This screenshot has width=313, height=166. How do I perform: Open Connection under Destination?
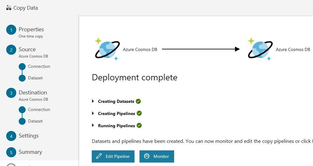(39, 110)
